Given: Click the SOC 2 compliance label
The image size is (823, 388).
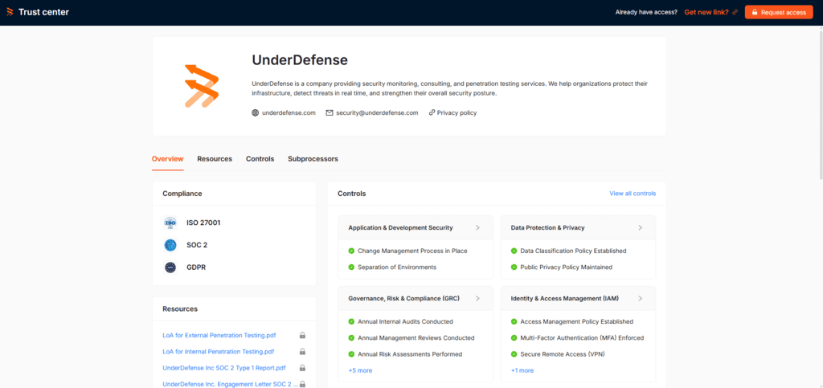Looking at the screenshot, I should 197,245.
